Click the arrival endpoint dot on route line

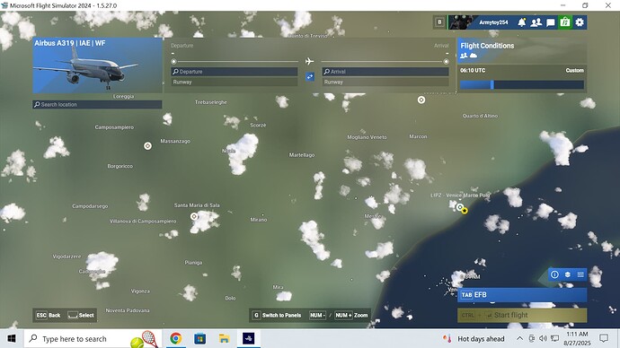pyautogui.click(x=446, y=62)
